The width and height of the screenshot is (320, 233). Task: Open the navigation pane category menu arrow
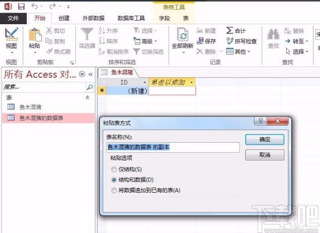(x=82, y=74)
